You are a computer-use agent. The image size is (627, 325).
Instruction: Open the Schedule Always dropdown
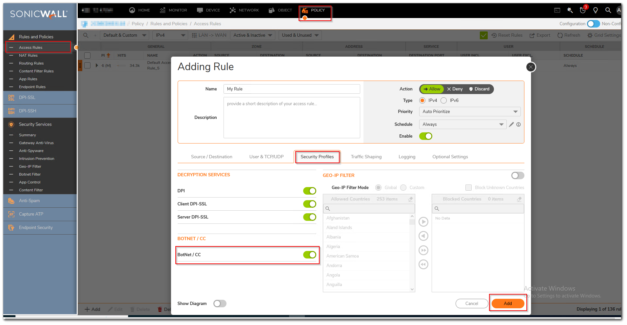click(462, 124)
